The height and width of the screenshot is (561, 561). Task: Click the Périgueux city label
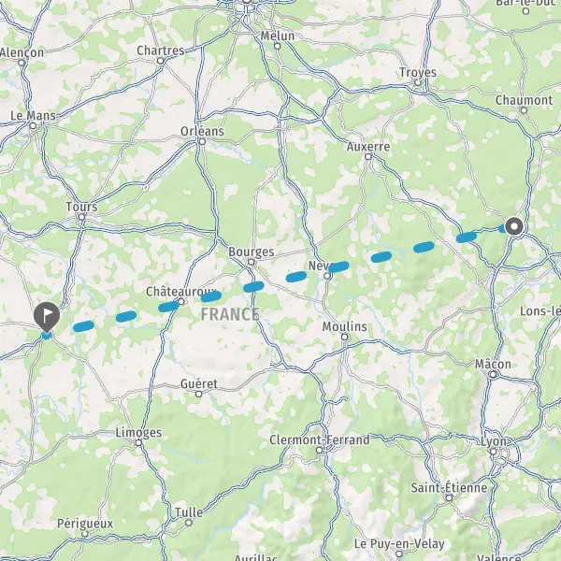click(x=85, y=524)
